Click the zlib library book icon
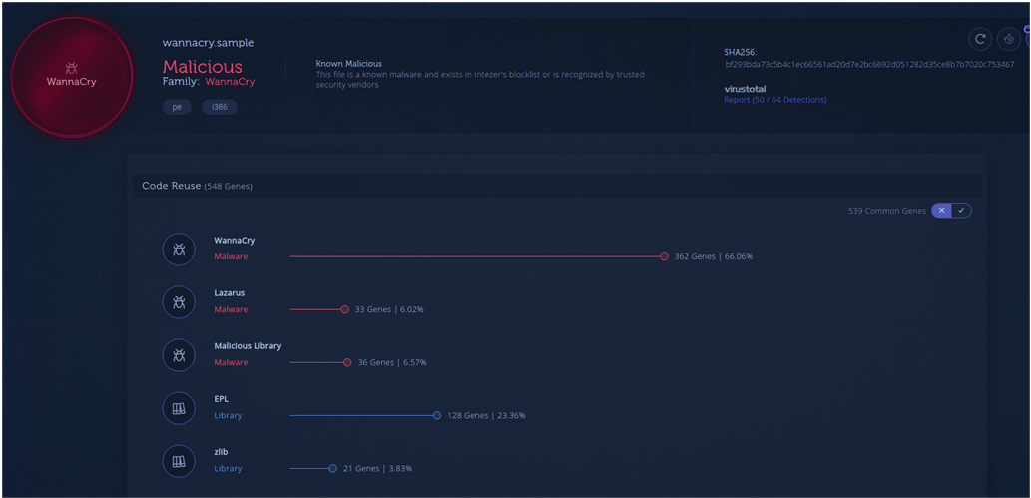Viewport: 1031px width, 498px height. click(x=179, y=461)
